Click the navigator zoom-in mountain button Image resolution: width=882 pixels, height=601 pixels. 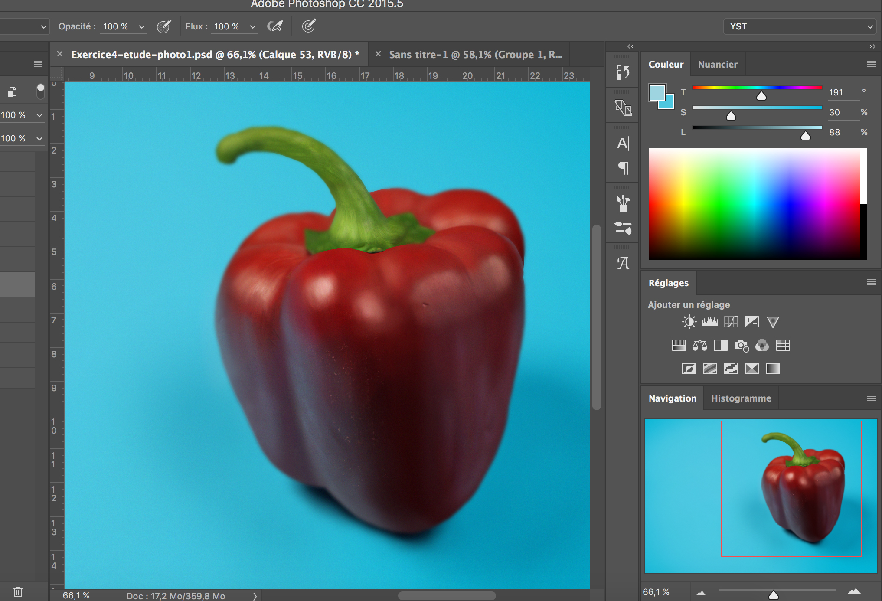pyautogui.click(x=854, y=592)
